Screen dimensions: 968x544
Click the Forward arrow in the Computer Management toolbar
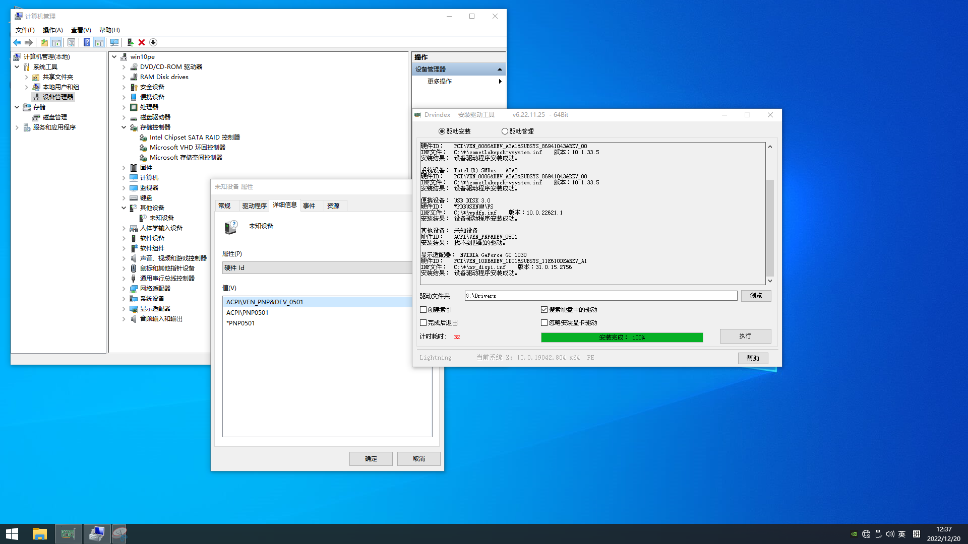coord(29,43)
